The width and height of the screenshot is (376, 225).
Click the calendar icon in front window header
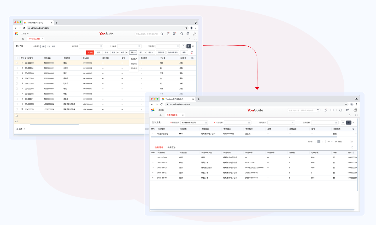coord(348,110)
